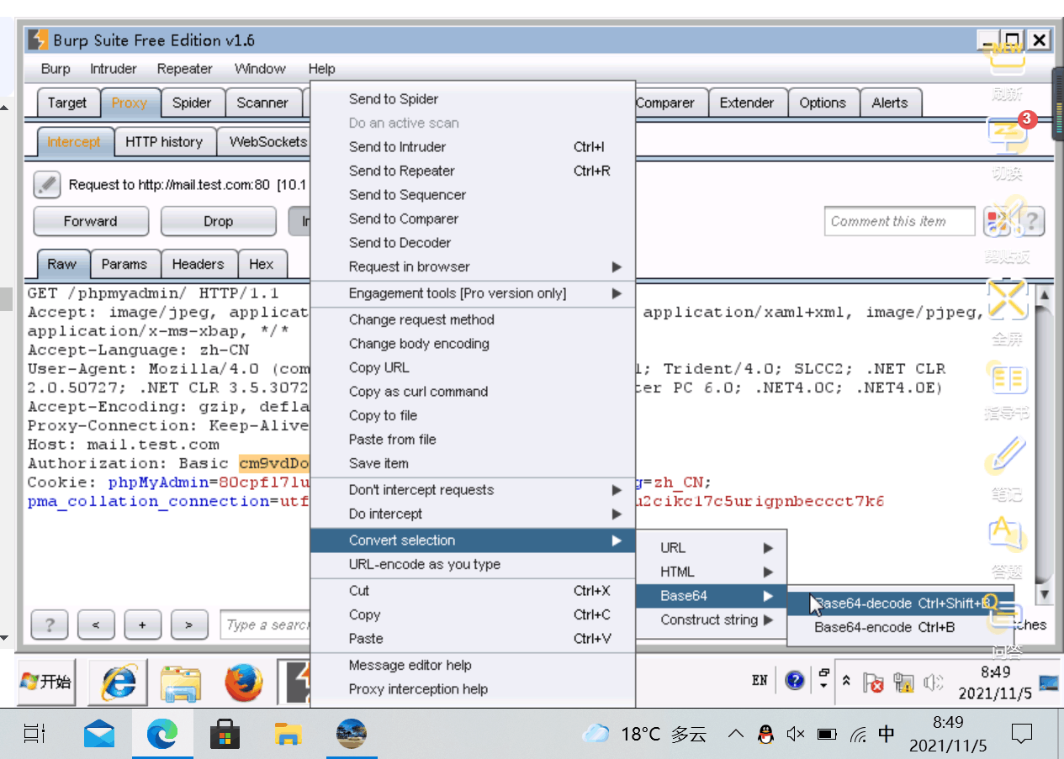Select Copy as curl command
Image resolution: width=1064 pixels, height=759 pixels.
point(473,392)
